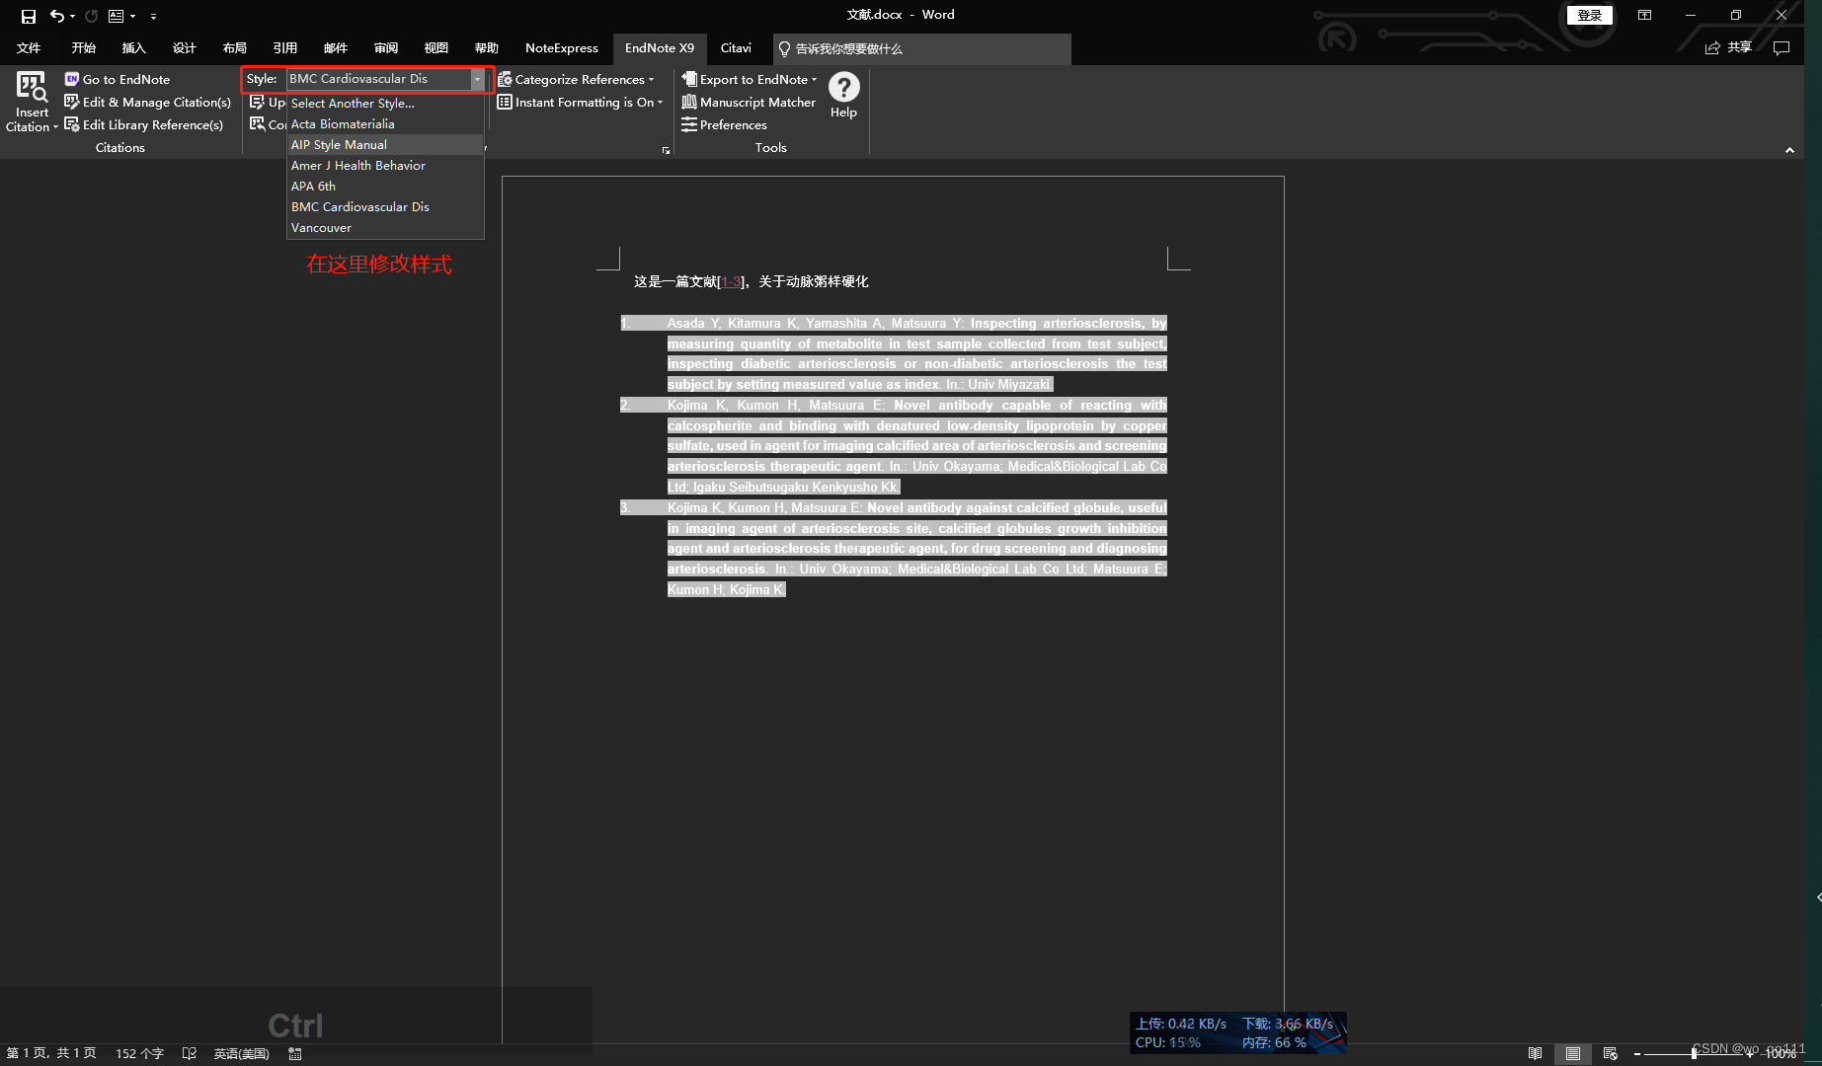The image size is (1822, 1066).
Task: Switch to Read Mode view
Action: click(x=1535, y=1053)
